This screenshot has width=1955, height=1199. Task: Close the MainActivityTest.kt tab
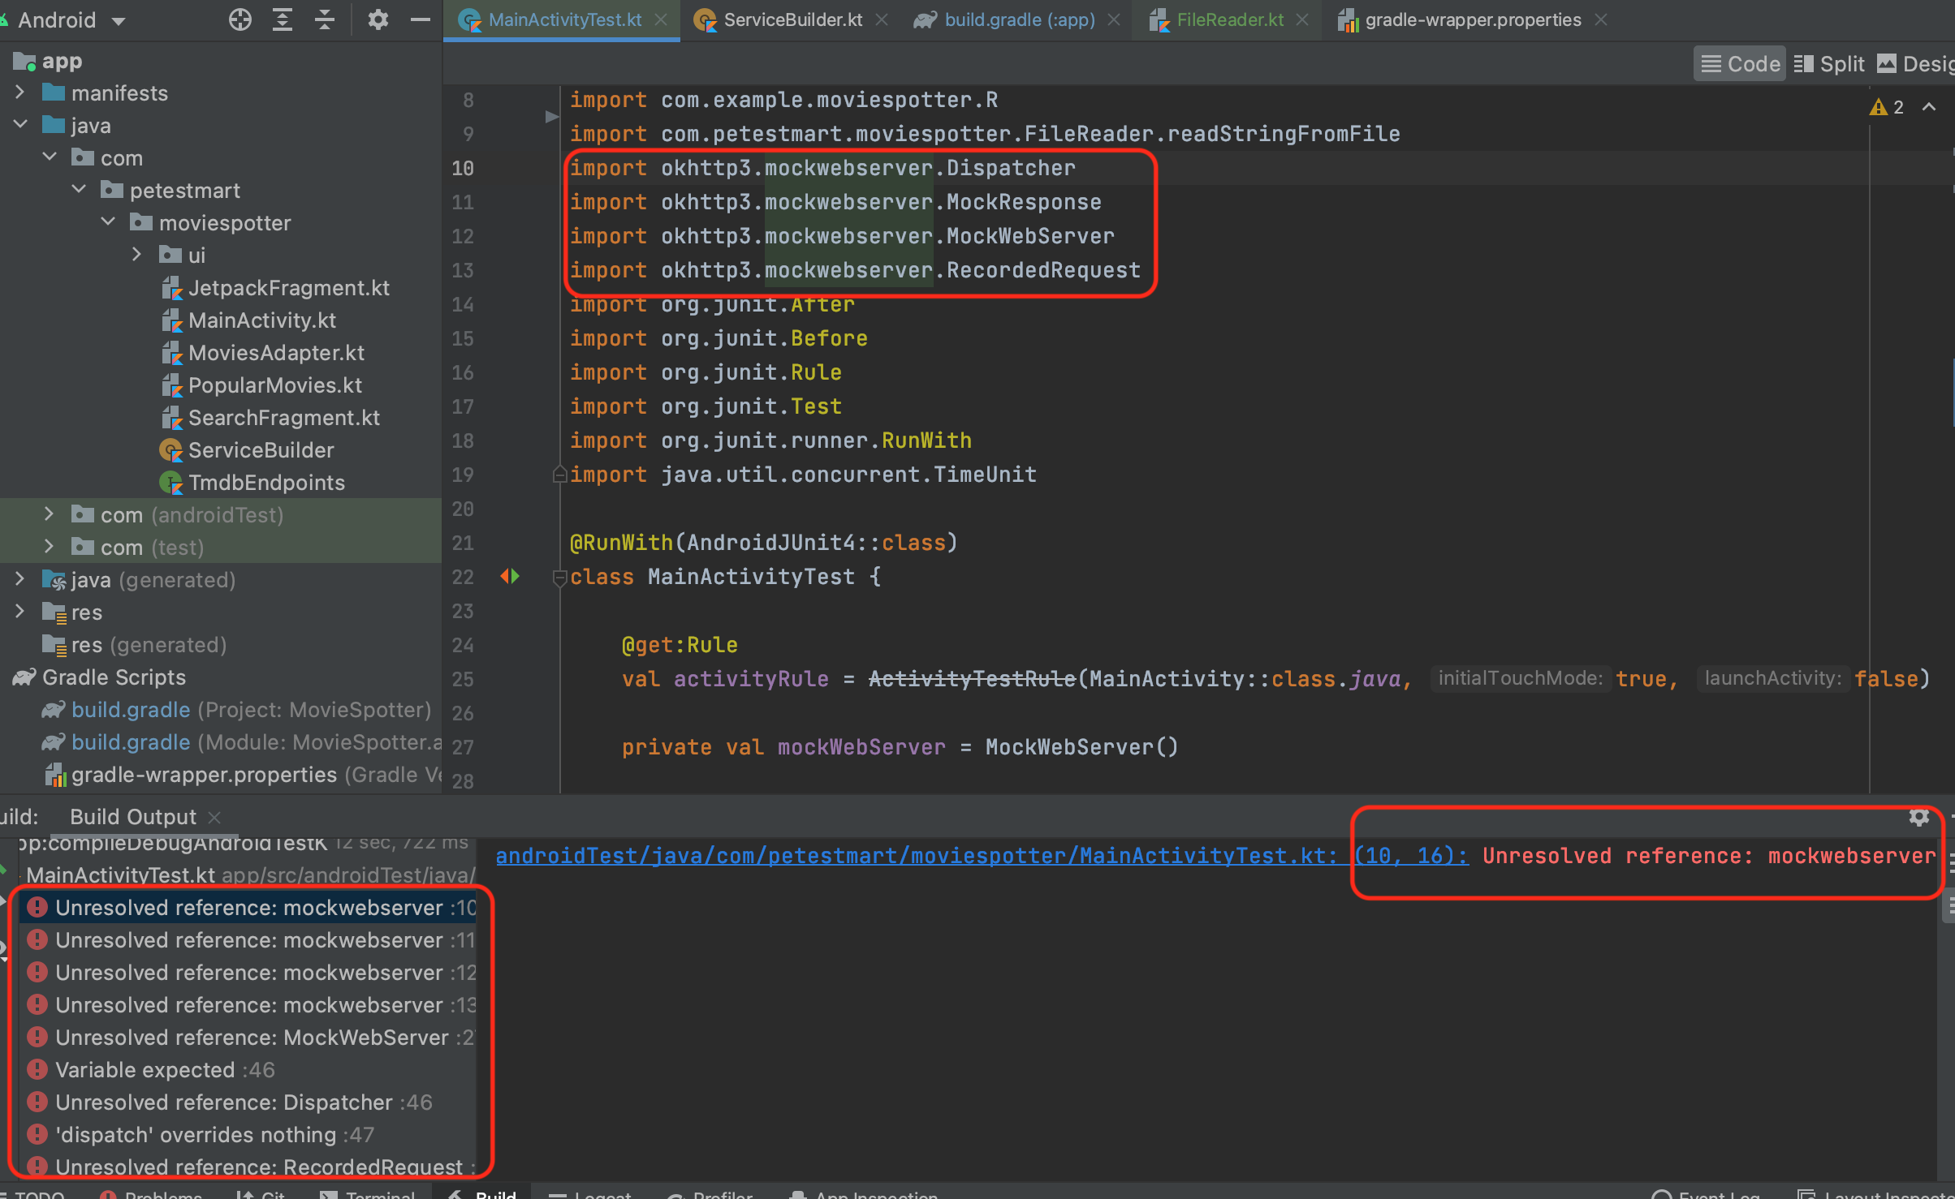pyautogui.click(x=662, y=19)
